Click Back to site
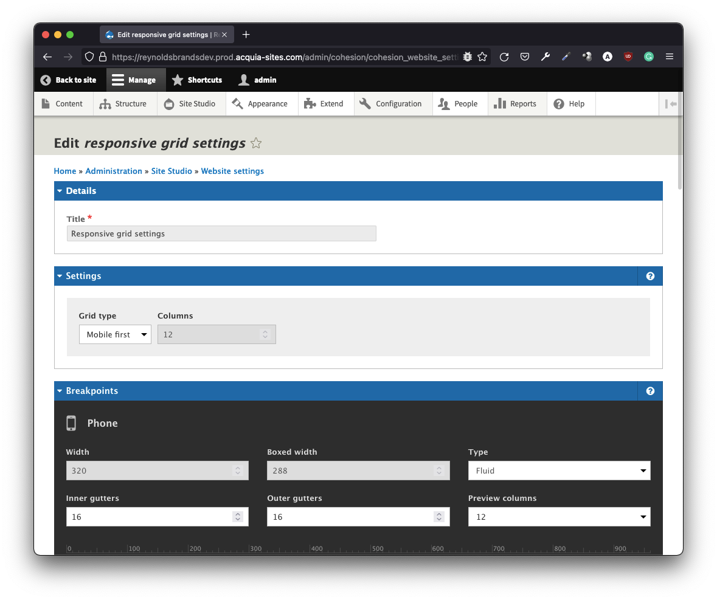Screen dimensions: 717x600 [x=69, y=80]
